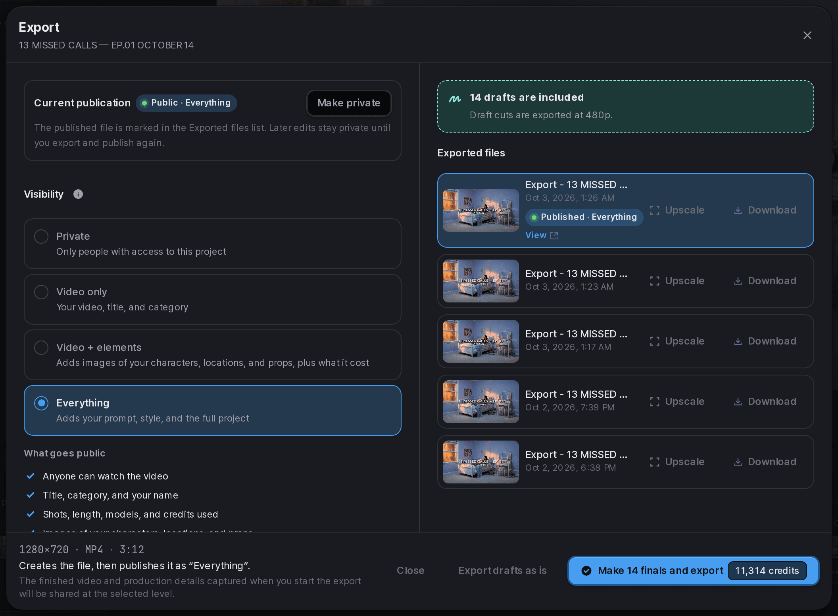Viewport: 838px width, 616px height.
Task: Click the drafts squiggle icon in the banner
Action: [x=455, y=98]
